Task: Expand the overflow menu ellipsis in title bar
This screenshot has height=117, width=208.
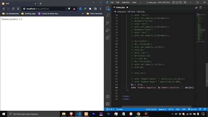Action: coord(140,2)
